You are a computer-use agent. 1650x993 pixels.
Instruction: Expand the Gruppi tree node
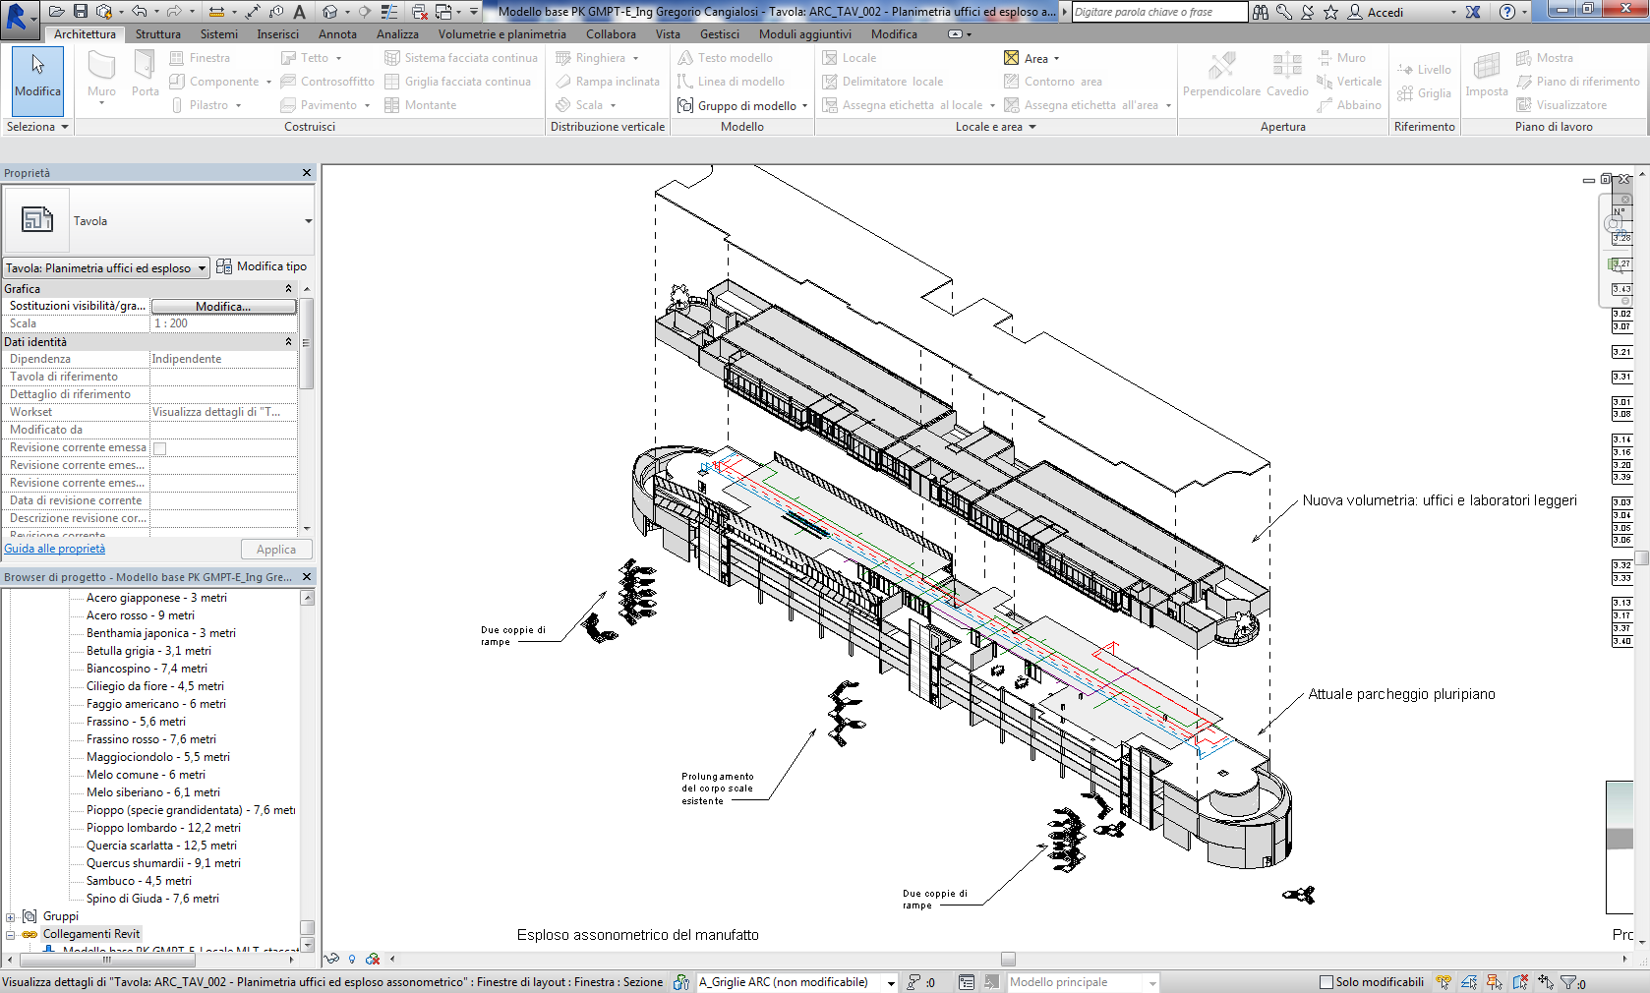pos(11,917)
